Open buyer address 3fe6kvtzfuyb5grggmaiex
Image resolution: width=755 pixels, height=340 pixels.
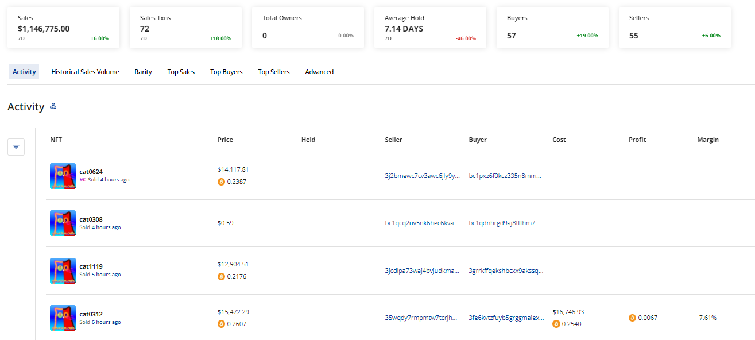tap(506, 318)
